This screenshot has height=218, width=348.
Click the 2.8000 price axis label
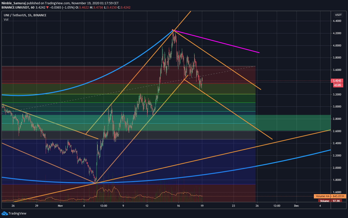coord(337,119)
